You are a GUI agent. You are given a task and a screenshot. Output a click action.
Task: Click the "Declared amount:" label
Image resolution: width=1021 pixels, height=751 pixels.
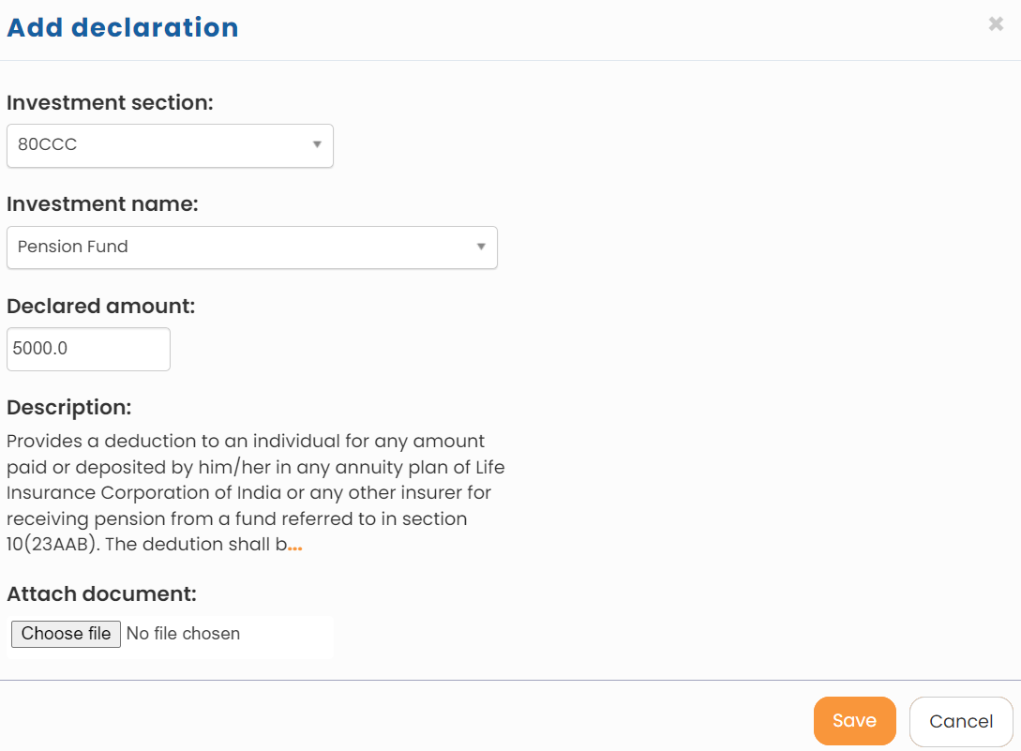(100, 306)
